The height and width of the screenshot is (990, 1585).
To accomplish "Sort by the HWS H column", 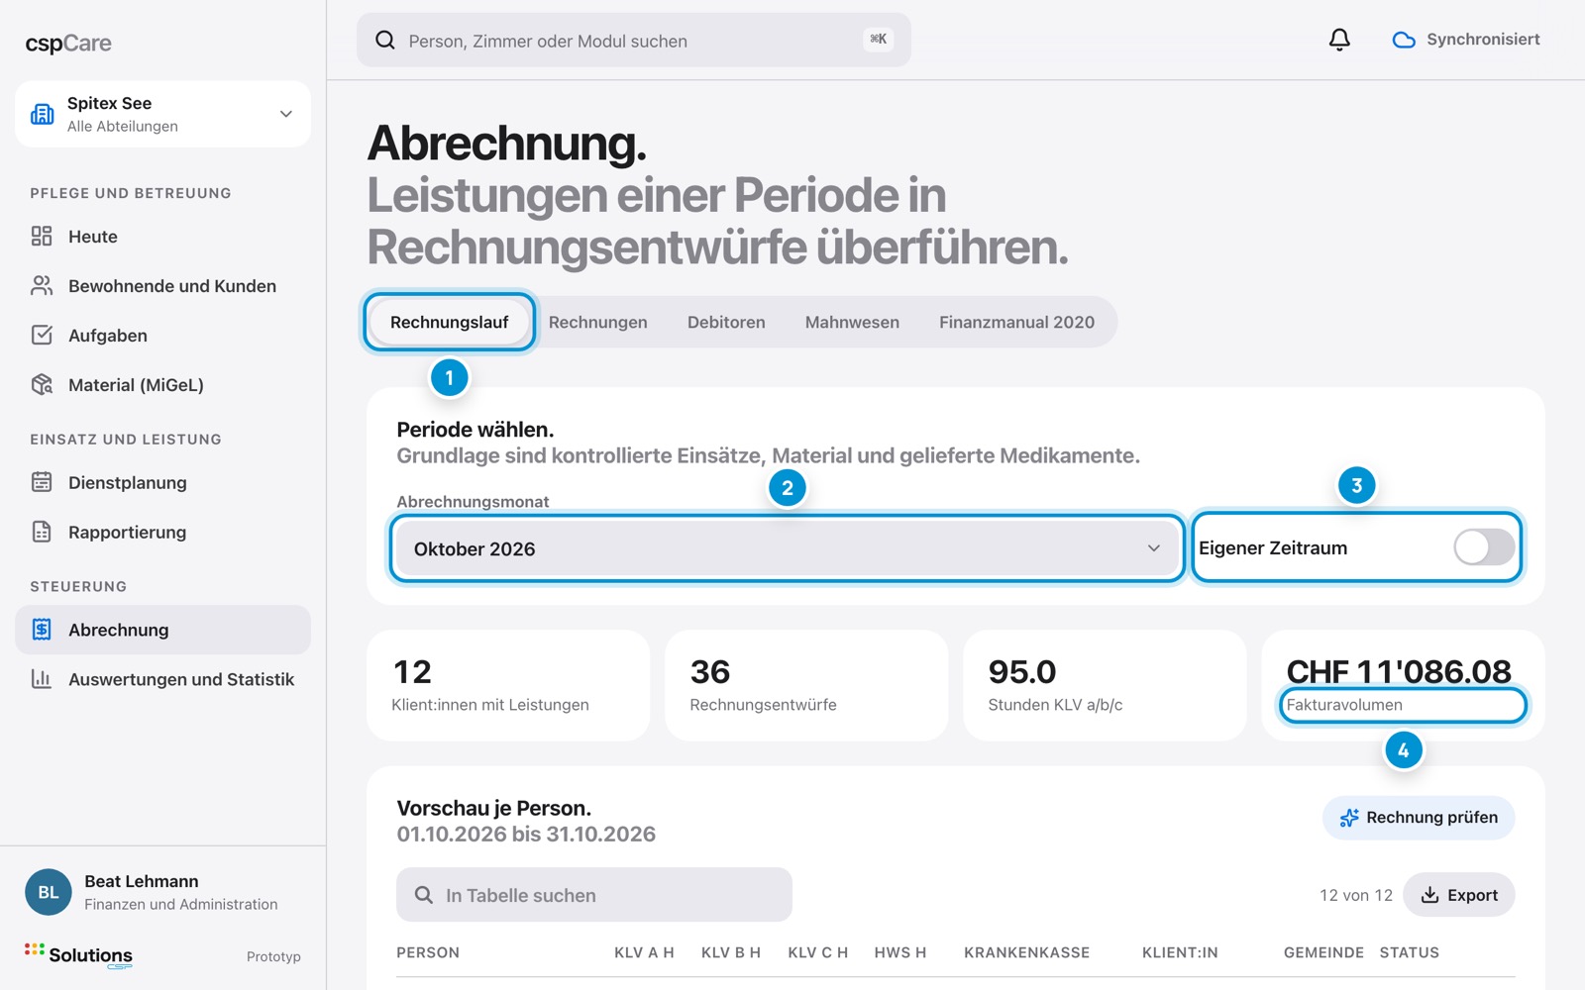I will [900, 952].
